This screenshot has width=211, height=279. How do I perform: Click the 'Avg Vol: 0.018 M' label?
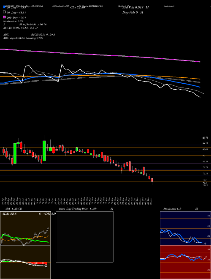point(135,8)
